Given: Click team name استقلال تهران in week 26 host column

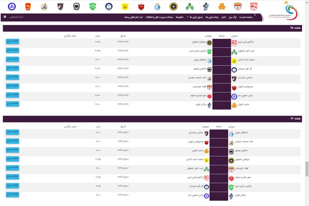Looking at the screenshot, I should [241, 132].
